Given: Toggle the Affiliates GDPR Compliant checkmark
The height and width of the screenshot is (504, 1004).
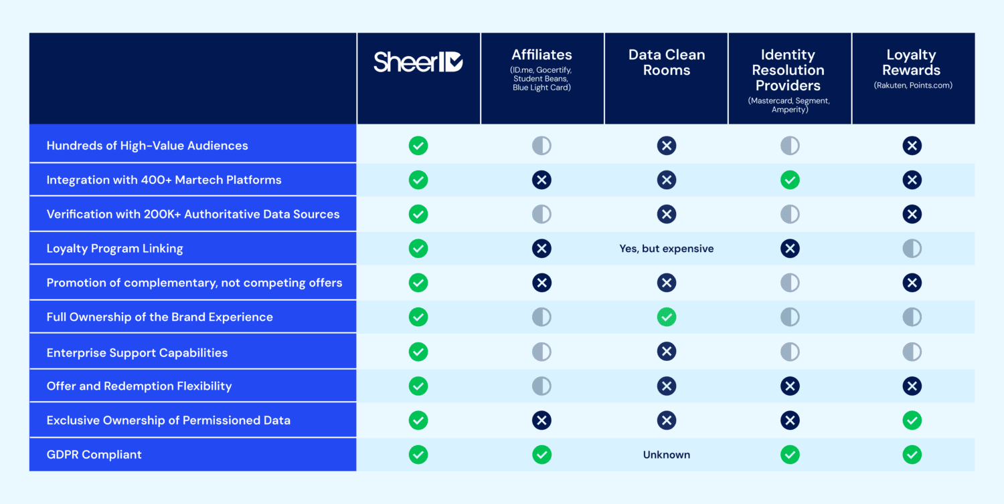Looking at the screenshot, I should (542, 455).
